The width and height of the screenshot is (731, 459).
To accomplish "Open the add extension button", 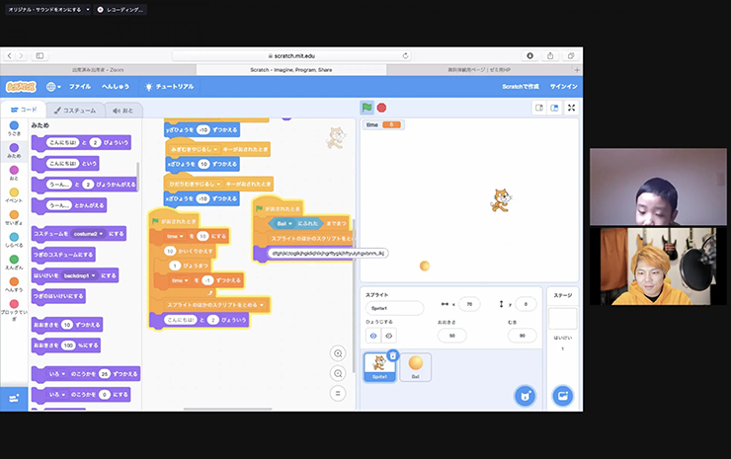I will point(14,398).
